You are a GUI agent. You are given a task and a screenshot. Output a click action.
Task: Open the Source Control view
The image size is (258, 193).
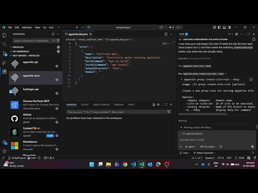click(4, 53)
